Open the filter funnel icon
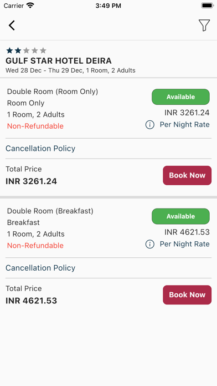The width and height of the screenshot is (217, 386). tap(204, 26)
